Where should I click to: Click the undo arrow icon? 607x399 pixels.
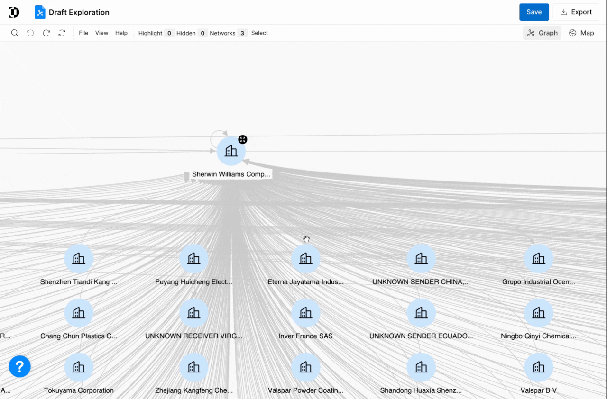pyautogui.click(x=30, y=33)
